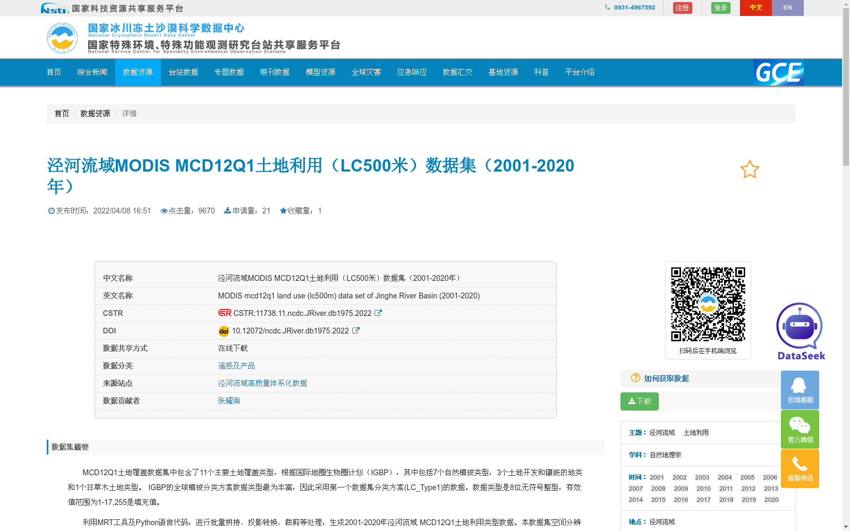Image resolution: width=850 pixels, height=531 pixels.
Task: Click the 数据集摘要 section heading
Action: (x=70, y=447)
